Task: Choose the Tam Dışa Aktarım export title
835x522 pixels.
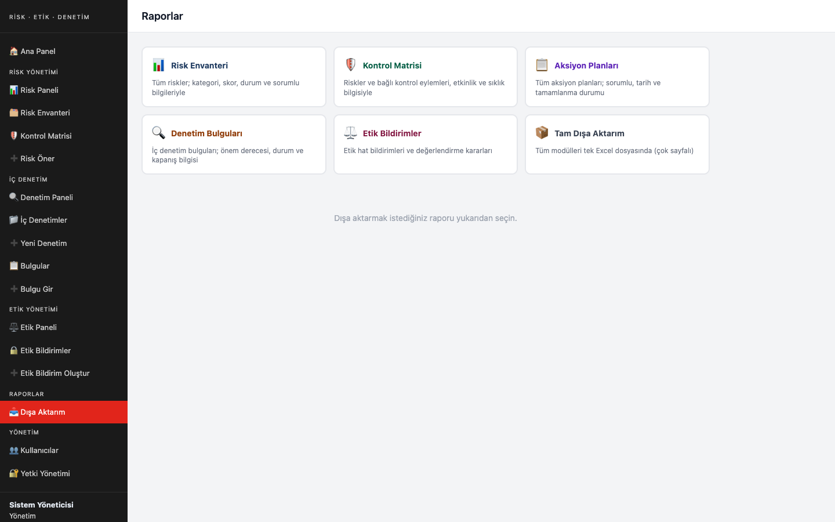Action: pos(589,133)
